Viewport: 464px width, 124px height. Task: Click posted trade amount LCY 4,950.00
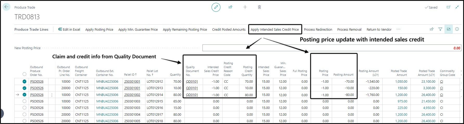[x=429, y=108]
